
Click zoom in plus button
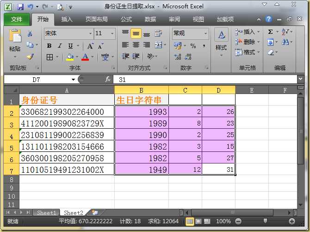[x=292, y=221]
